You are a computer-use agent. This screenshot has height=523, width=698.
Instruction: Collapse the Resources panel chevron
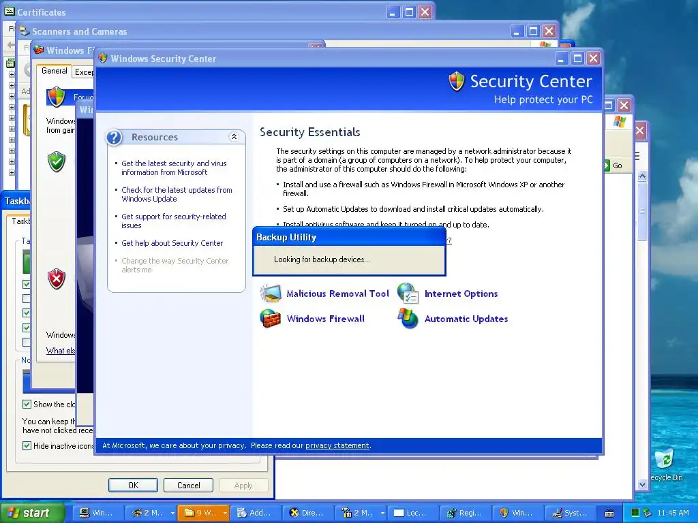coord(234,137)
